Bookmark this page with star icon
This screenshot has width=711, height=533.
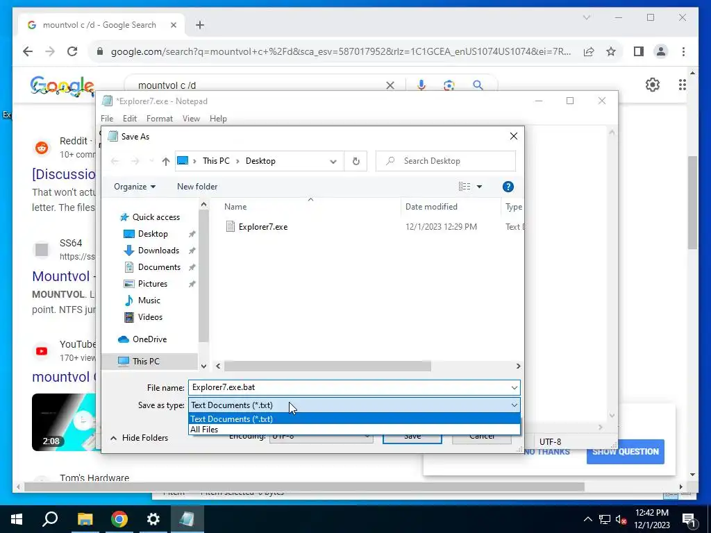click(611, 51)
